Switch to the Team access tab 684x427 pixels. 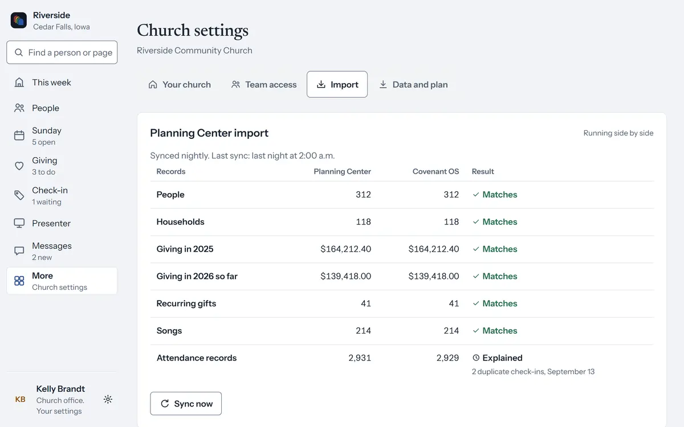(x=264, y=84)
